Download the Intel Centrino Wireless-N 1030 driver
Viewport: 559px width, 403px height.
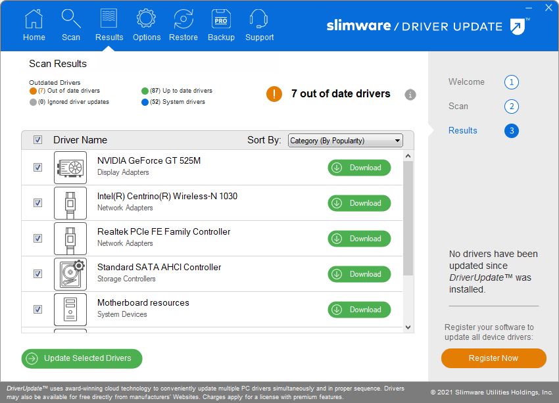(x=359, y=203)
